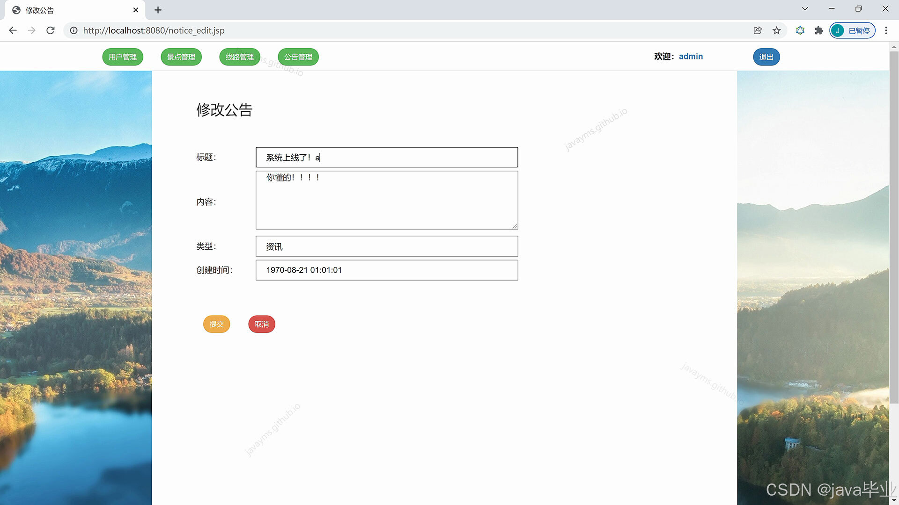Open a new browser tab

point(158,10)
